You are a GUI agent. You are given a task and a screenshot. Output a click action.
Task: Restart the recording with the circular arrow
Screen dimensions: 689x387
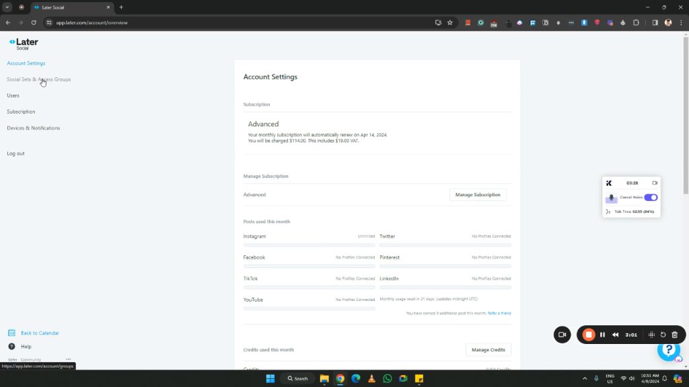coord(663,335)
